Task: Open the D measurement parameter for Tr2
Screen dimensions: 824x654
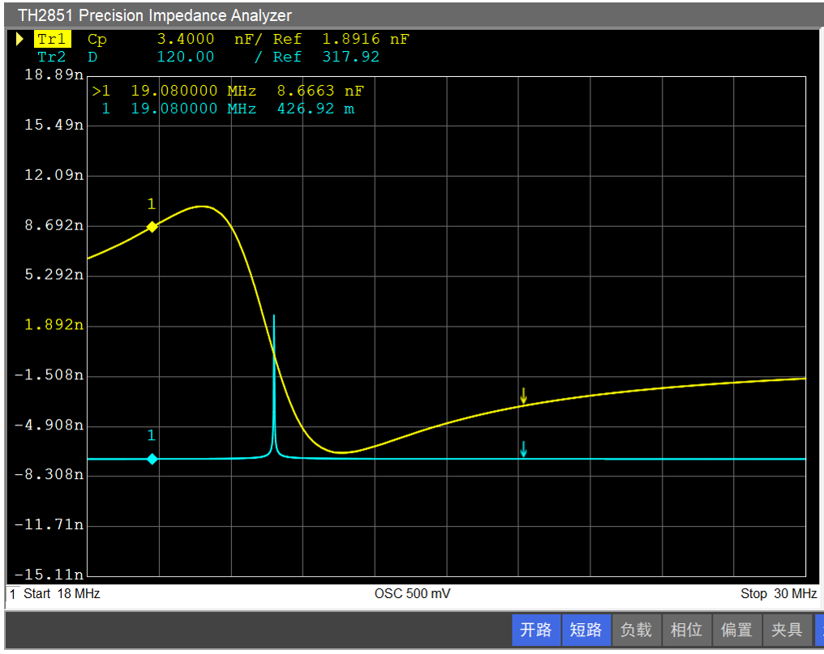Action: 92,57
